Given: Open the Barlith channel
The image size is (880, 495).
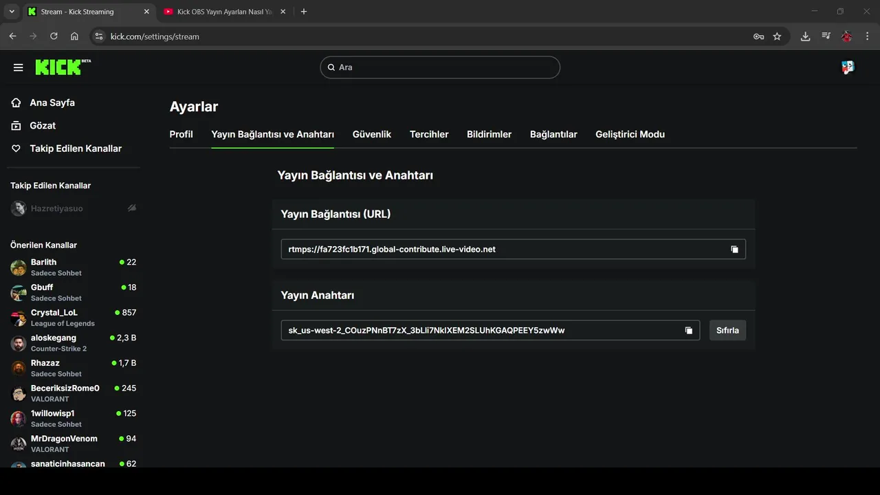Looking at the screenshot, I should (x=73, y=267).
